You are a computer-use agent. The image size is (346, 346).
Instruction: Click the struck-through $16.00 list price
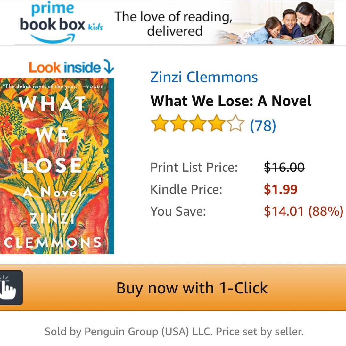tap(284, 167)
